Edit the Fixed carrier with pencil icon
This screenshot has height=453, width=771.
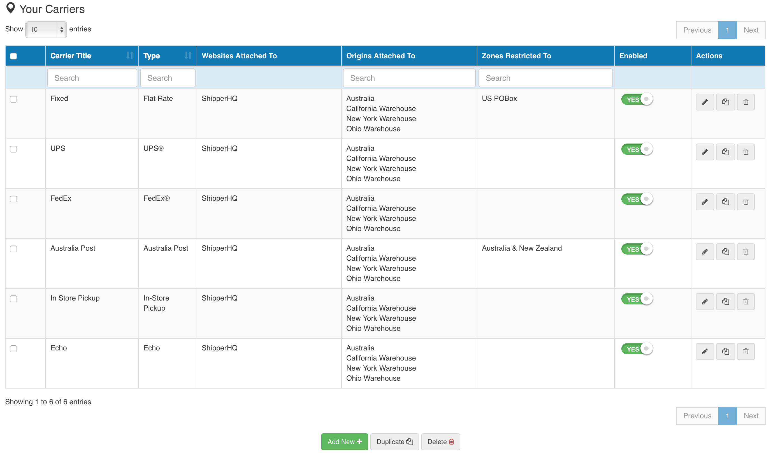[704, 102]
